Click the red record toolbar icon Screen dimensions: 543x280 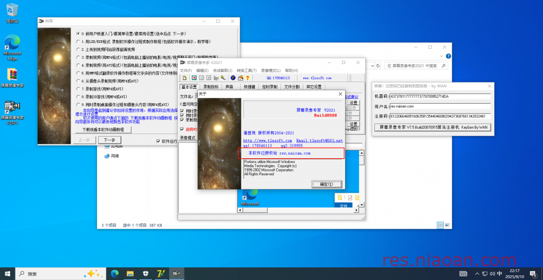(194, 78)
